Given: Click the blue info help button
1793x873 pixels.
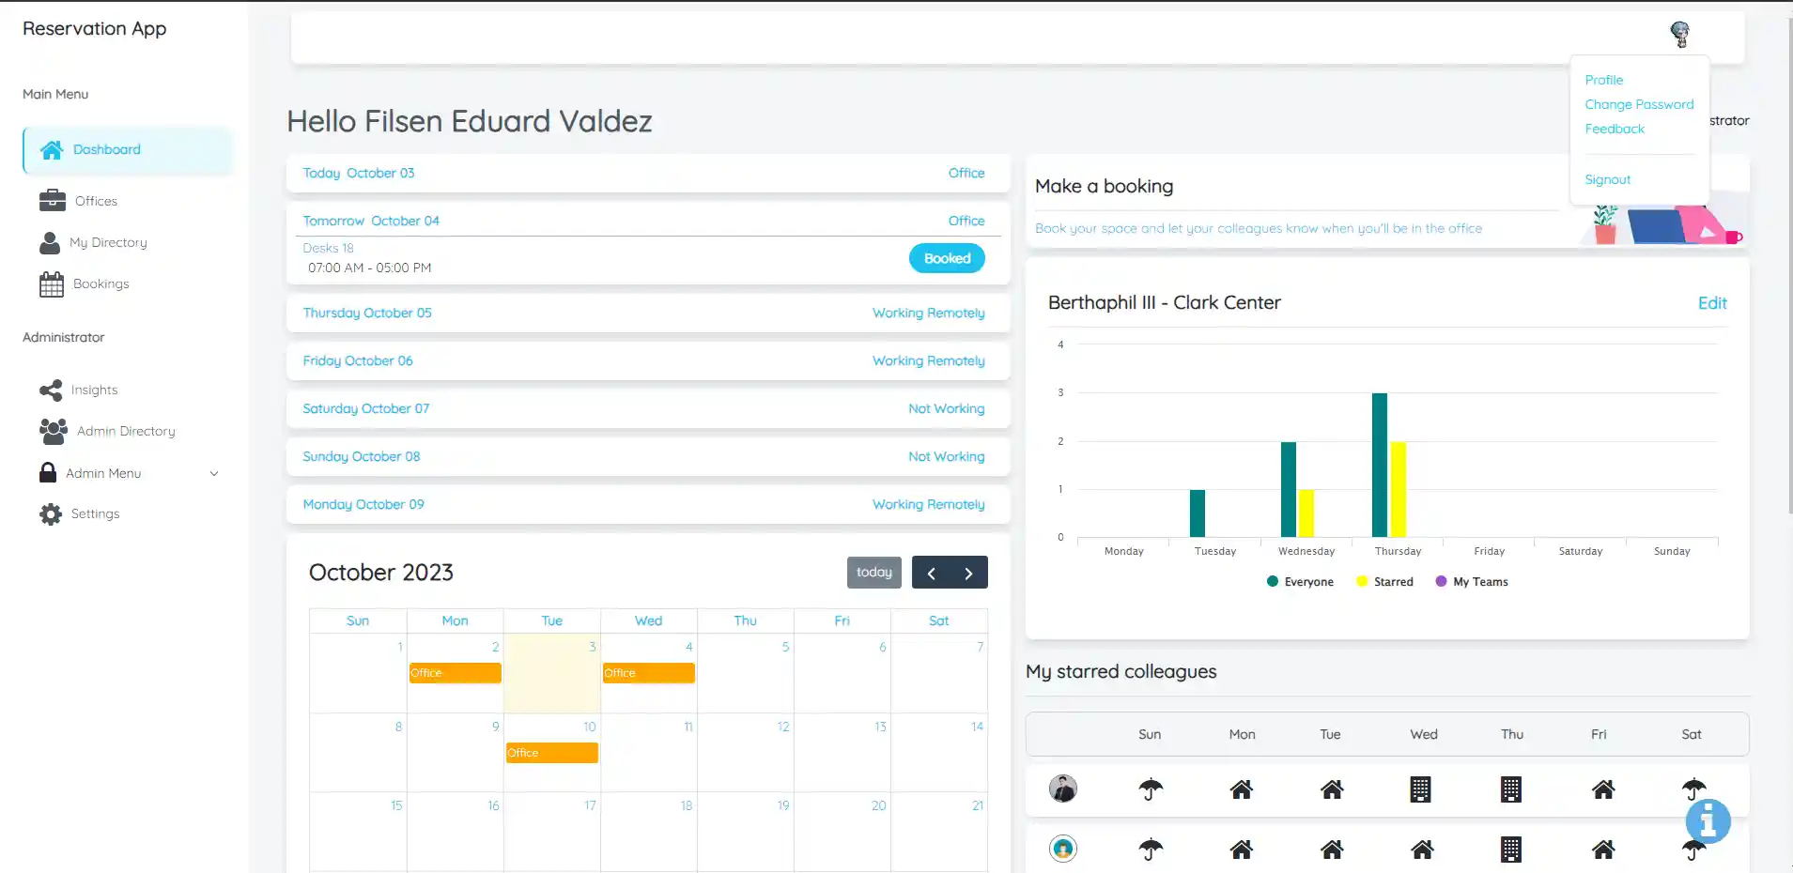Looking at the screenshot, I should [1708, 821].
